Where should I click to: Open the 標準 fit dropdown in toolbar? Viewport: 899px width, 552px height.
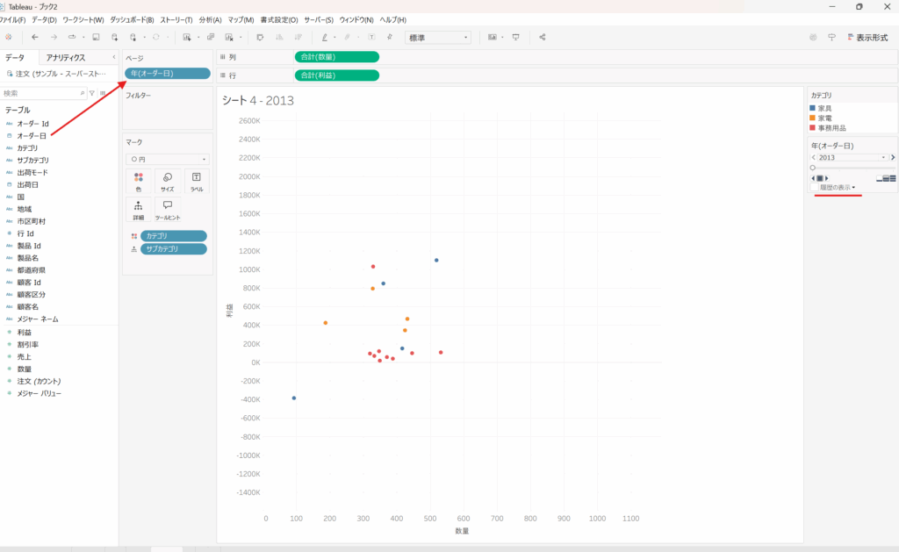(x=437, y=38)
